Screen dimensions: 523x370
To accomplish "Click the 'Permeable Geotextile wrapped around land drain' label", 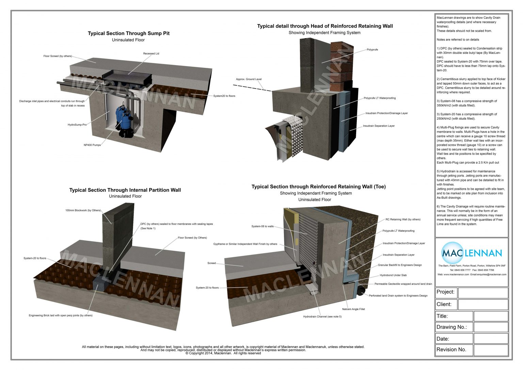I will pos(403,284).
